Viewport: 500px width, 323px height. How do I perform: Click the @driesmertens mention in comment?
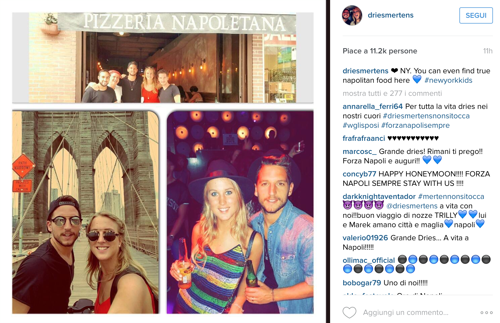412,206
